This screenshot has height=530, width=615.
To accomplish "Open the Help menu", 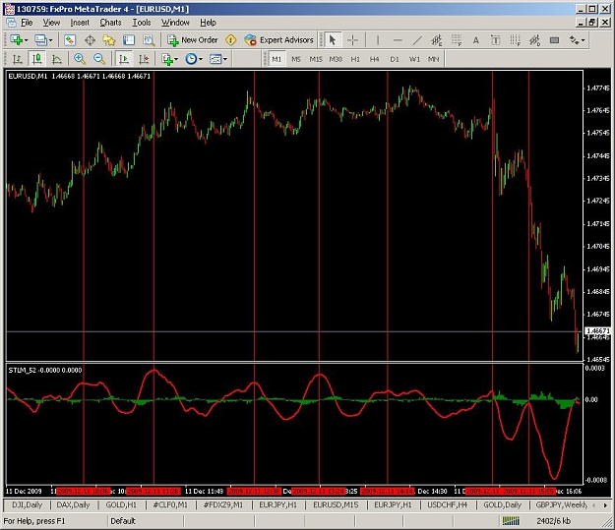I will click(x=208, y=23).
